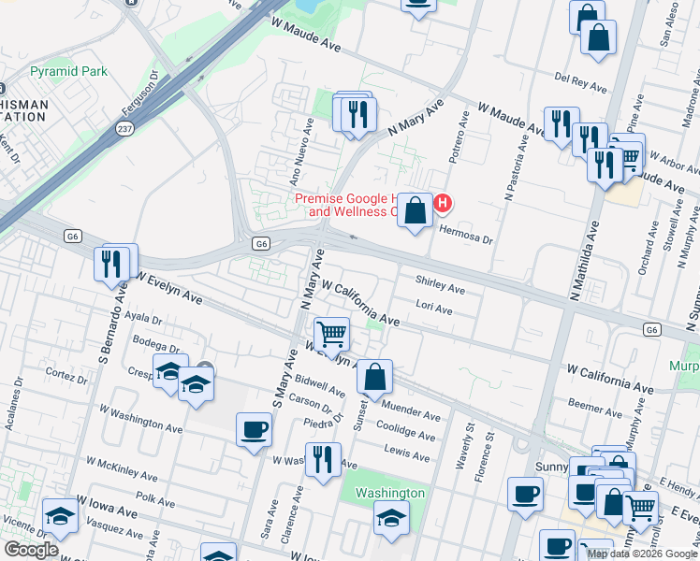Click the G6 shield east of N Mathilda Ave

pyautogui.click(x=651, y=329)
